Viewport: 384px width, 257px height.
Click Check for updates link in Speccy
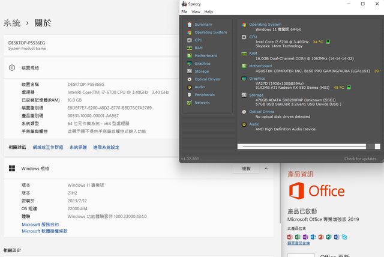[361, 159]
